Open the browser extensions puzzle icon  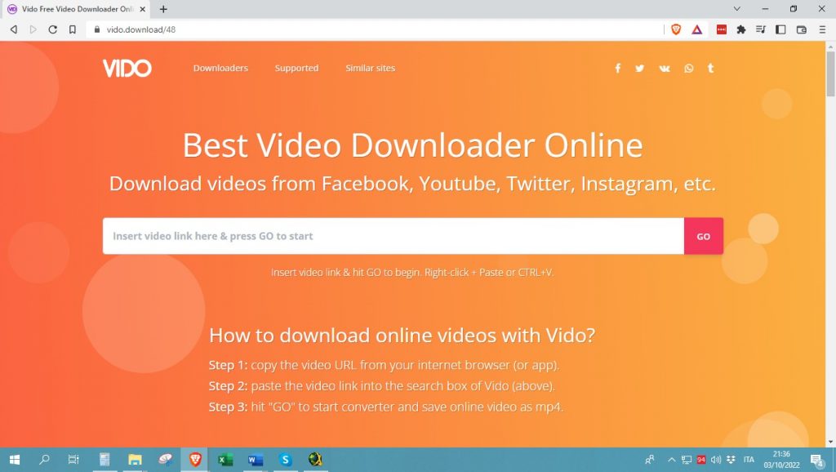pyautogui.click(x=741, y=29)
